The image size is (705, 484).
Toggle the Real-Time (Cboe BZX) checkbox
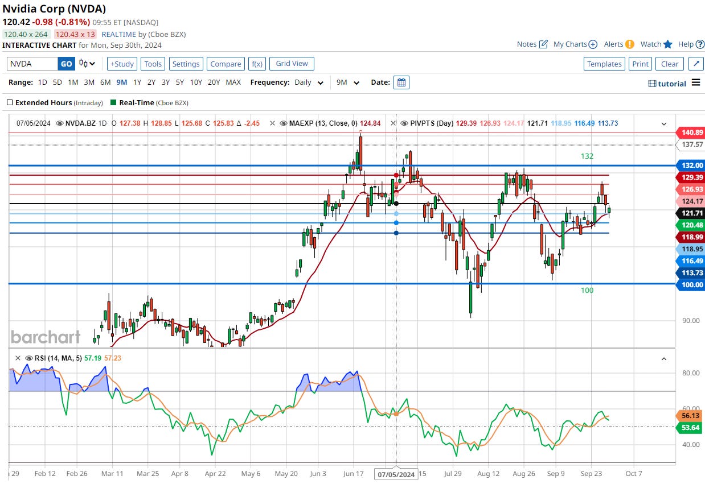click(x=114, y=103)
